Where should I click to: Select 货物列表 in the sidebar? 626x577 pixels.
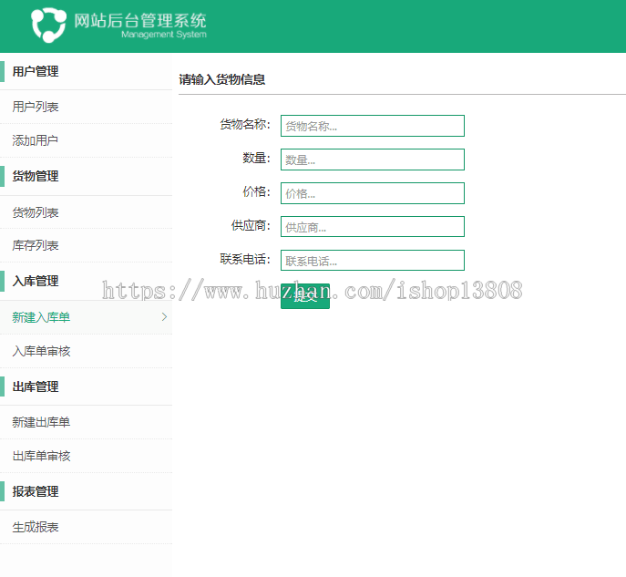click(36, 212)
